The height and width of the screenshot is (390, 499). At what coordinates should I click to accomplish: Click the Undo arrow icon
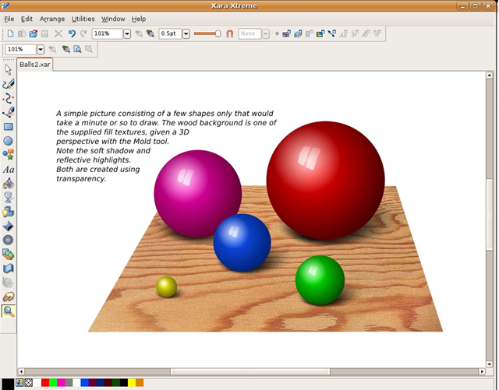(72, 34)
